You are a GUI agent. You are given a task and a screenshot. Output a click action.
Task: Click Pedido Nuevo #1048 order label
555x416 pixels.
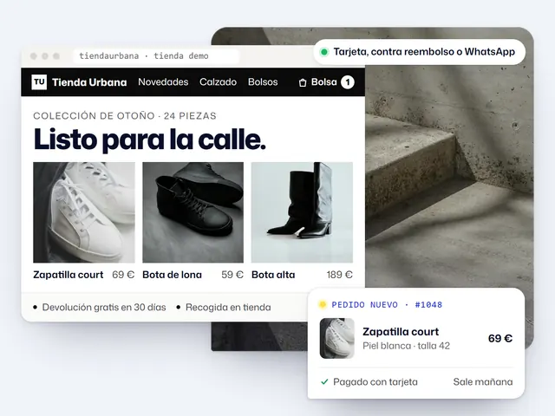[x=387, y=304]
